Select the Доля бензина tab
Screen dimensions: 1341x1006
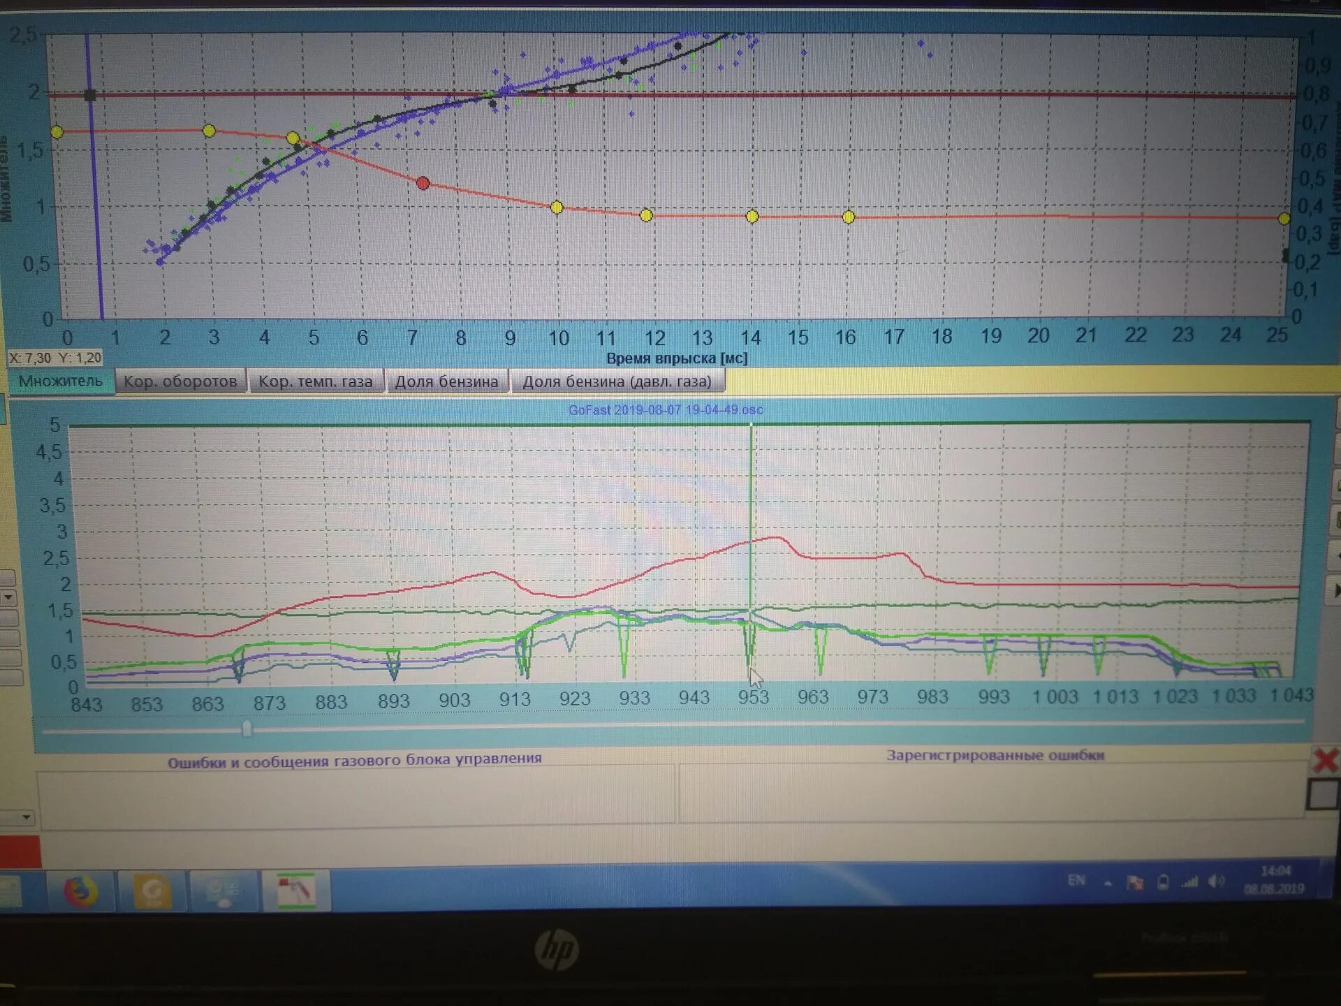446,381
